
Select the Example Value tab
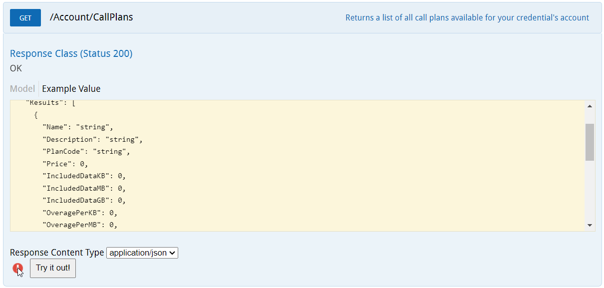[x=71, y=89]
